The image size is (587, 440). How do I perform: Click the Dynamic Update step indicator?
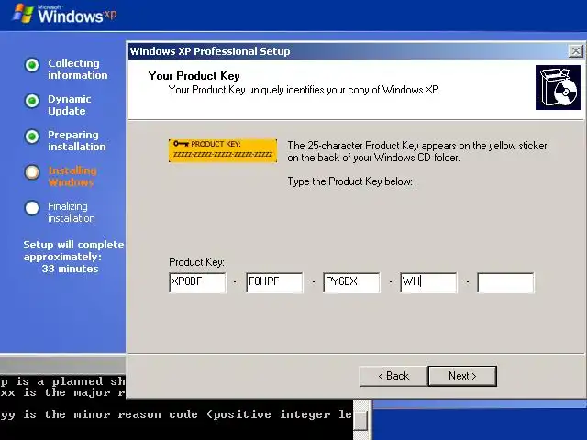tap(32, 101)
